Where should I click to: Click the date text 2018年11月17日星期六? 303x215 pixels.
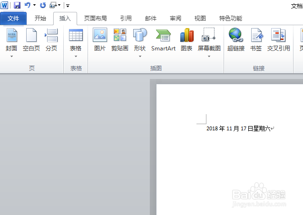pos(238,128)
